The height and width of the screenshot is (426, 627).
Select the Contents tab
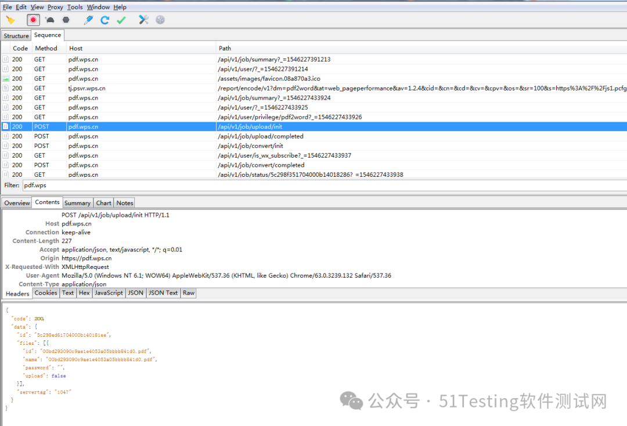47,202
